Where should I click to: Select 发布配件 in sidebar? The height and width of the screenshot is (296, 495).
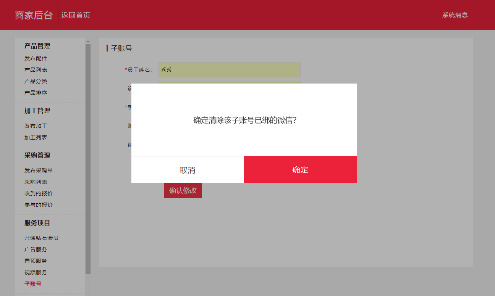(x=36, y=58)
